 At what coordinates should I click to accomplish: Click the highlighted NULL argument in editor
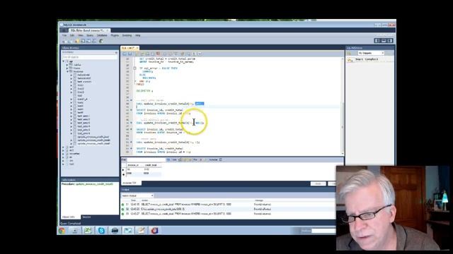[x=200, y=104]
